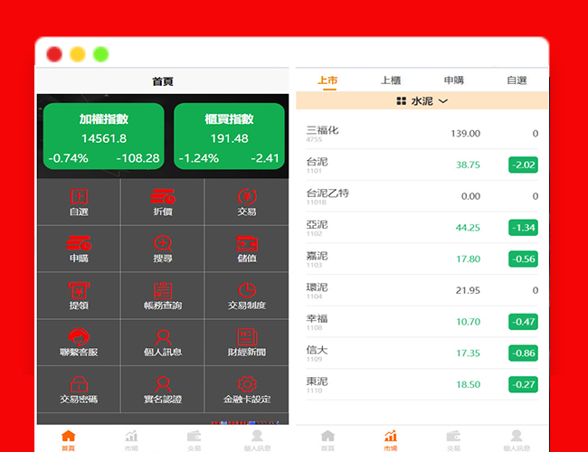Go to 個人訊息 in left bottom navigation
588x452 pixels.
[257, 440]
